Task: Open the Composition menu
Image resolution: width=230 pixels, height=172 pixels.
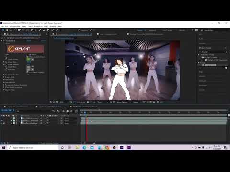Action: 15,26
